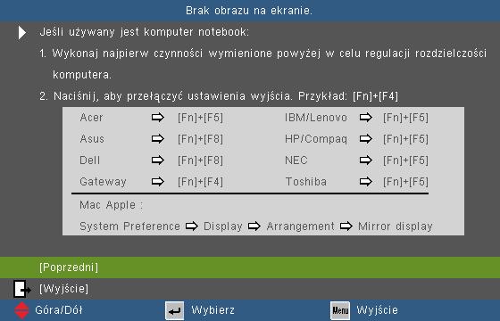Click step 2 text 'Naciśnij, aby przełączyć'
This screenshot has height=321, width=500.
tap(118, 96)
